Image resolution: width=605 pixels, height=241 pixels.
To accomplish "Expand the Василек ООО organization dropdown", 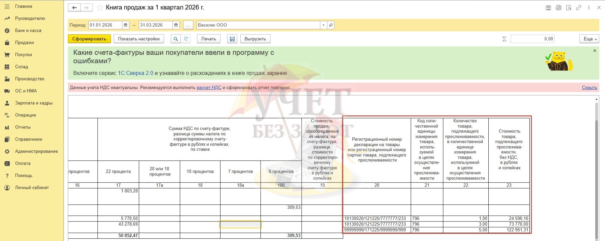I will click(323, 25).
